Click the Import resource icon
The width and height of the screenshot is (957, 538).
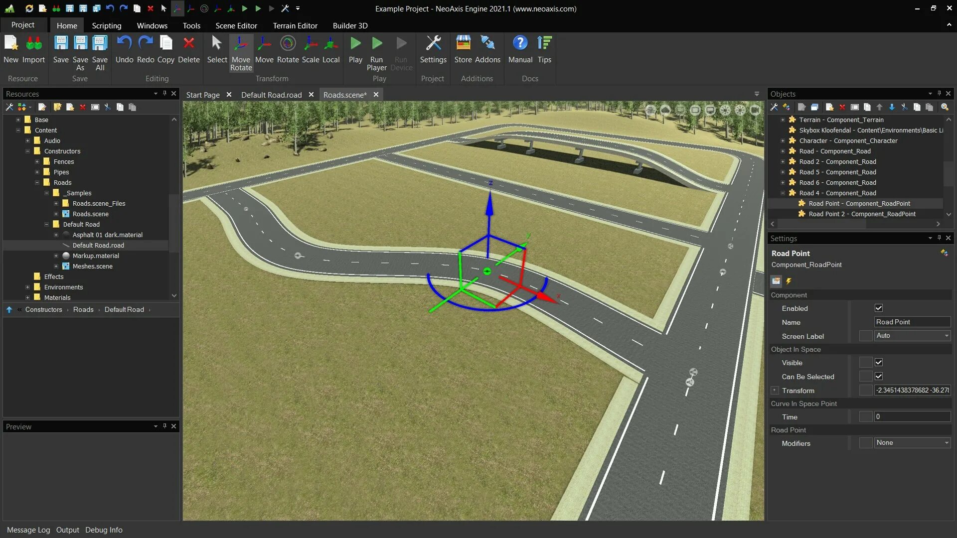click(x=33, y=44)
